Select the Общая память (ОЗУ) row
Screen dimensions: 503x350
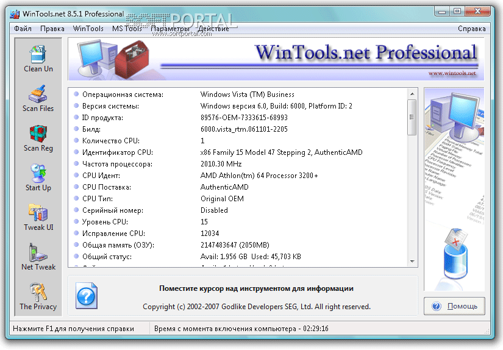(238, 245)
